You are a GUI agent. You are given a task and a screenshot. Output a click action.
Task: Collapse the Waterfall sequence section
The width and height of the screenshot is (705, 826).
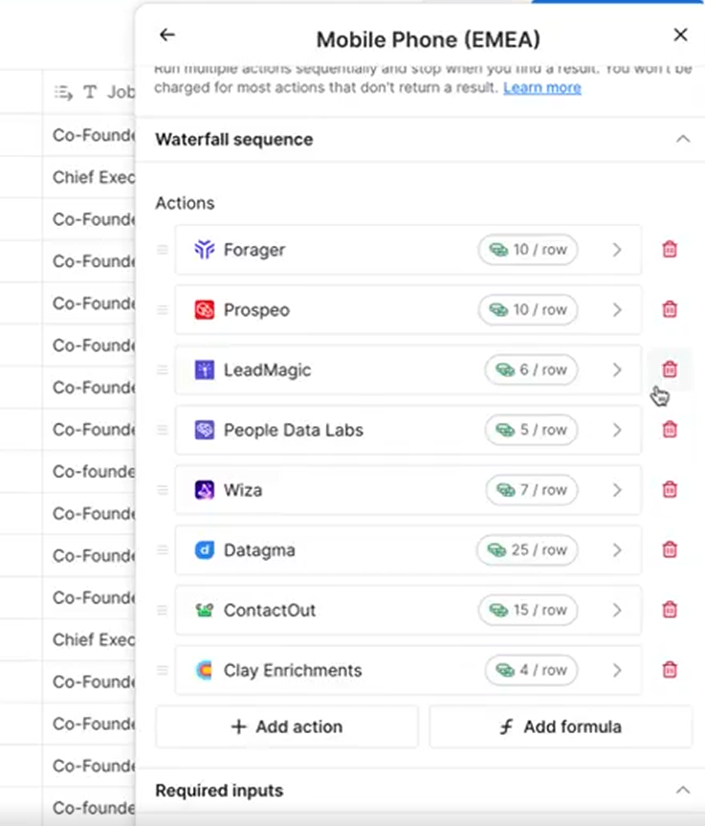point(682,139)
